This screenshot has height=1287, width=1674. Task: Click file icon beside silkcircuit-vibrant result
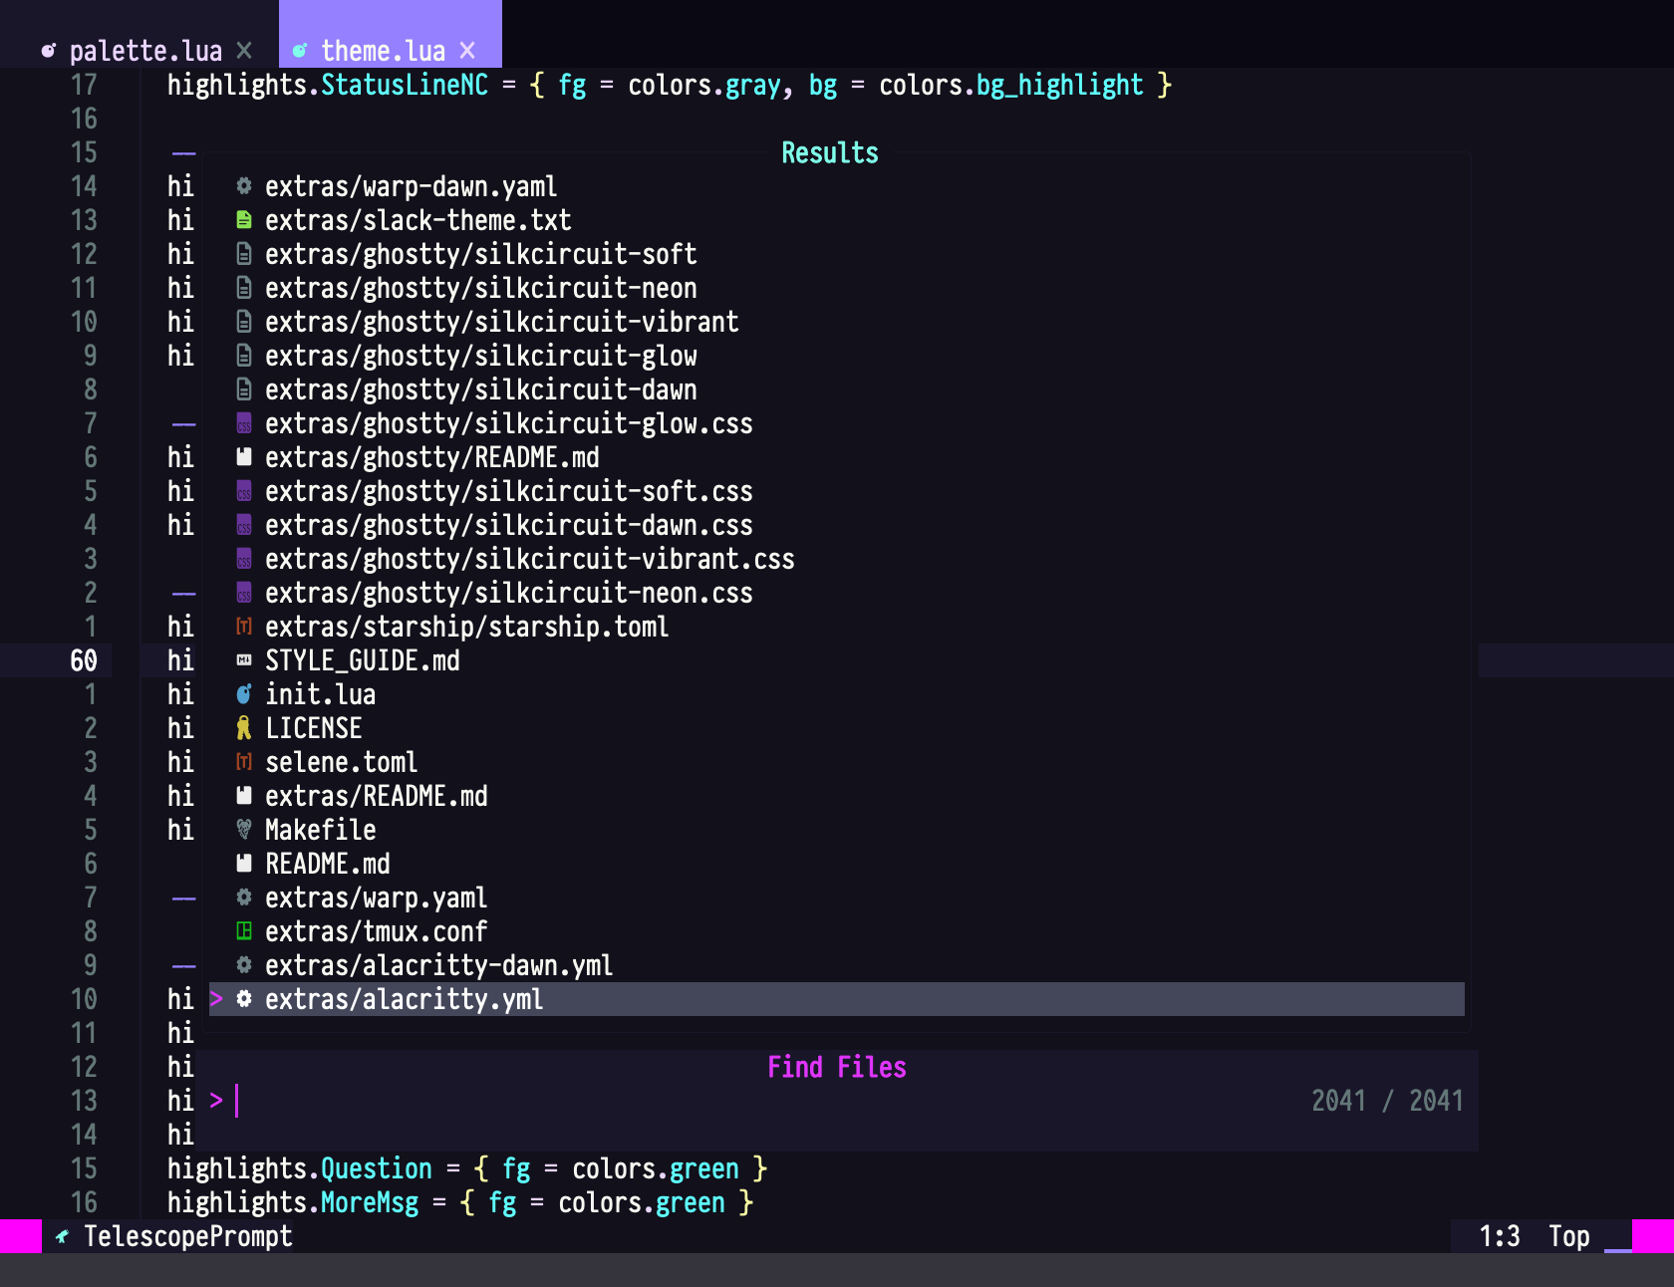[244, 322]
